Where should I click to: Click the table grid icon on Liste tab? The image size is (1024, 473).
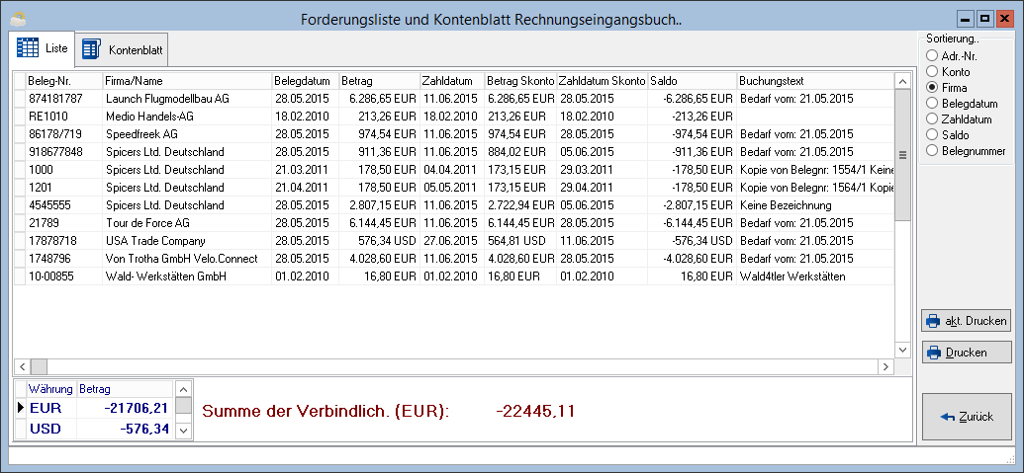pyautogui.click(x=28, y=48)
